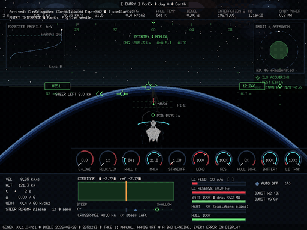Click the STANDOFF gauge dial

click(x=177, y=159)
